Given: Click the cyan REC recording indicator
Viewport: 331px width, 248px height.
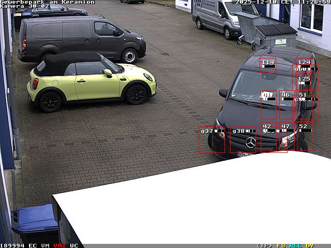Looking at the screenshot, I should point(295,245).
